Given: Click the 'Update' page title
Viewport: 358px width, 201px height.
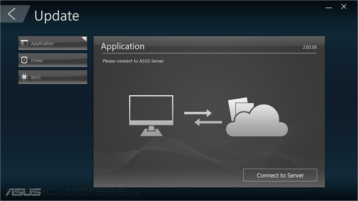Looking at the screenshot, I should (x=57, y=16).
